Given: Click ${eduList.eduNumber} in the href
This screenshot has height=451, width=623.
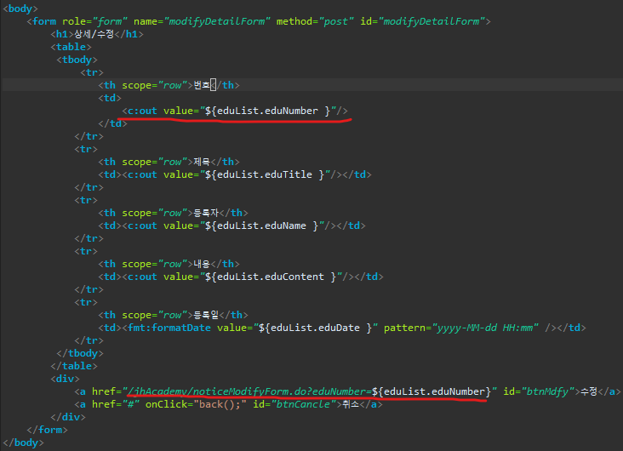Looking at the screenshot, I should point(432,391).
